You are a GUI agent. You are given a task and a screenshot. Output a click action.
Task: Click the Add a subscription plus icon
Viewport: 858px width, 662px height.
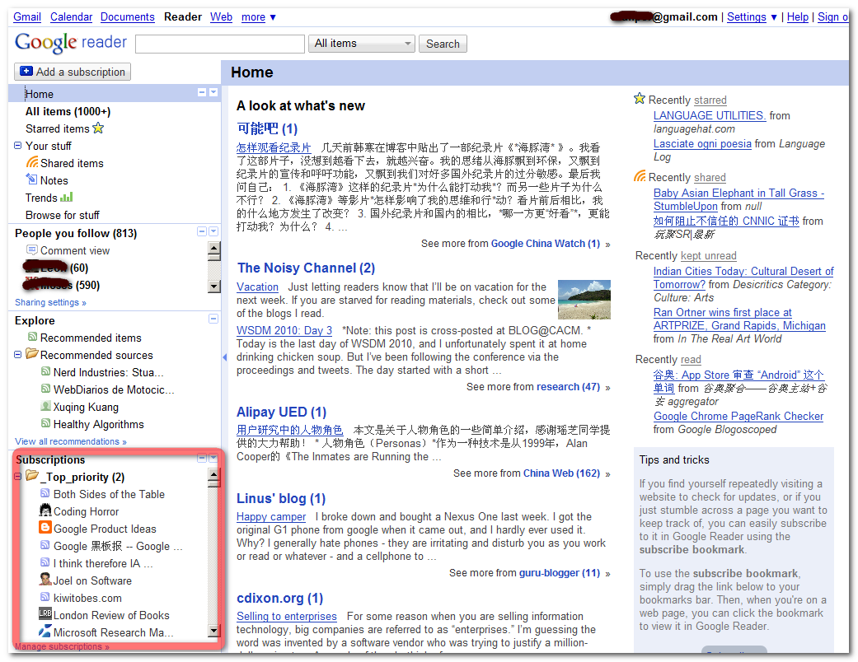28,72
